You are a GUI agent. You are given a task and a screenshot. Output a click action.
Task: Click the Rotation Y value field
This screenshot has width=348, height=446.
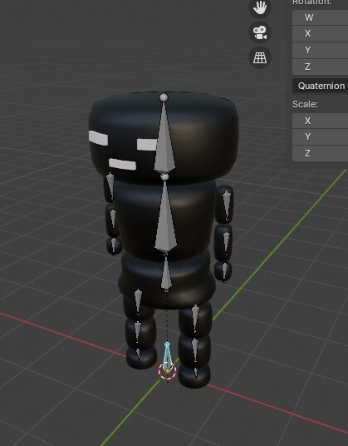(321, 51)
